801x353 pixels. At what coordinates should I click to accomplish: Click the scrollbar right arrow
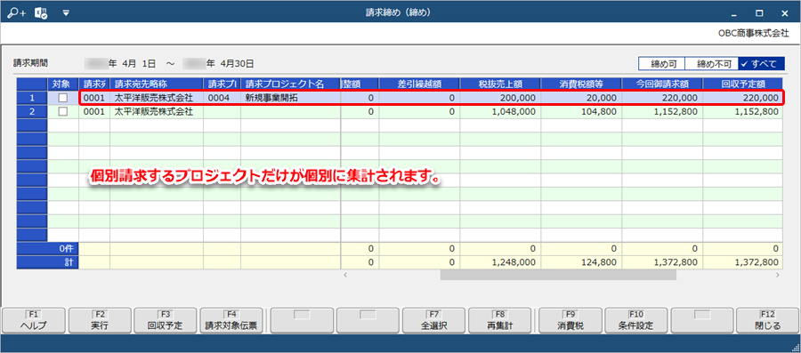point(778,275)
